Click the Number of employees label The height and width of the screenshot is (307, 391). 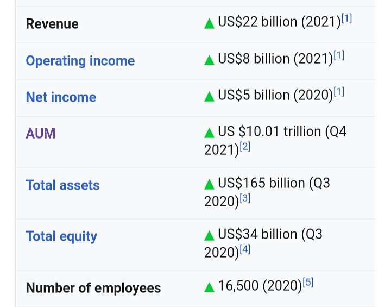(93, 288)
